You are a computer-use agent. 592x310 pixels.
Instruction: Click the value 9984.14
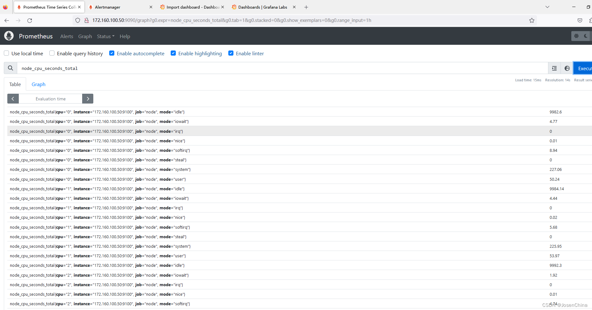(557, 189)
